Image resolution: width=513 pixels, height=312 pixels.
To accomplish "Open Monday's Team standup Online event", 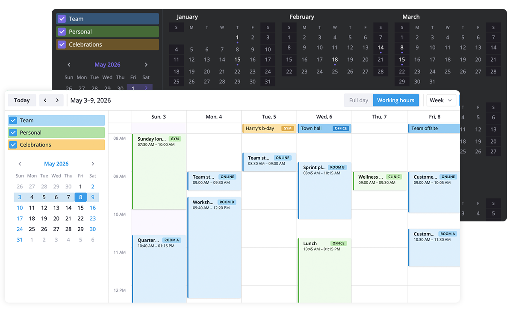I will [214, 181].
